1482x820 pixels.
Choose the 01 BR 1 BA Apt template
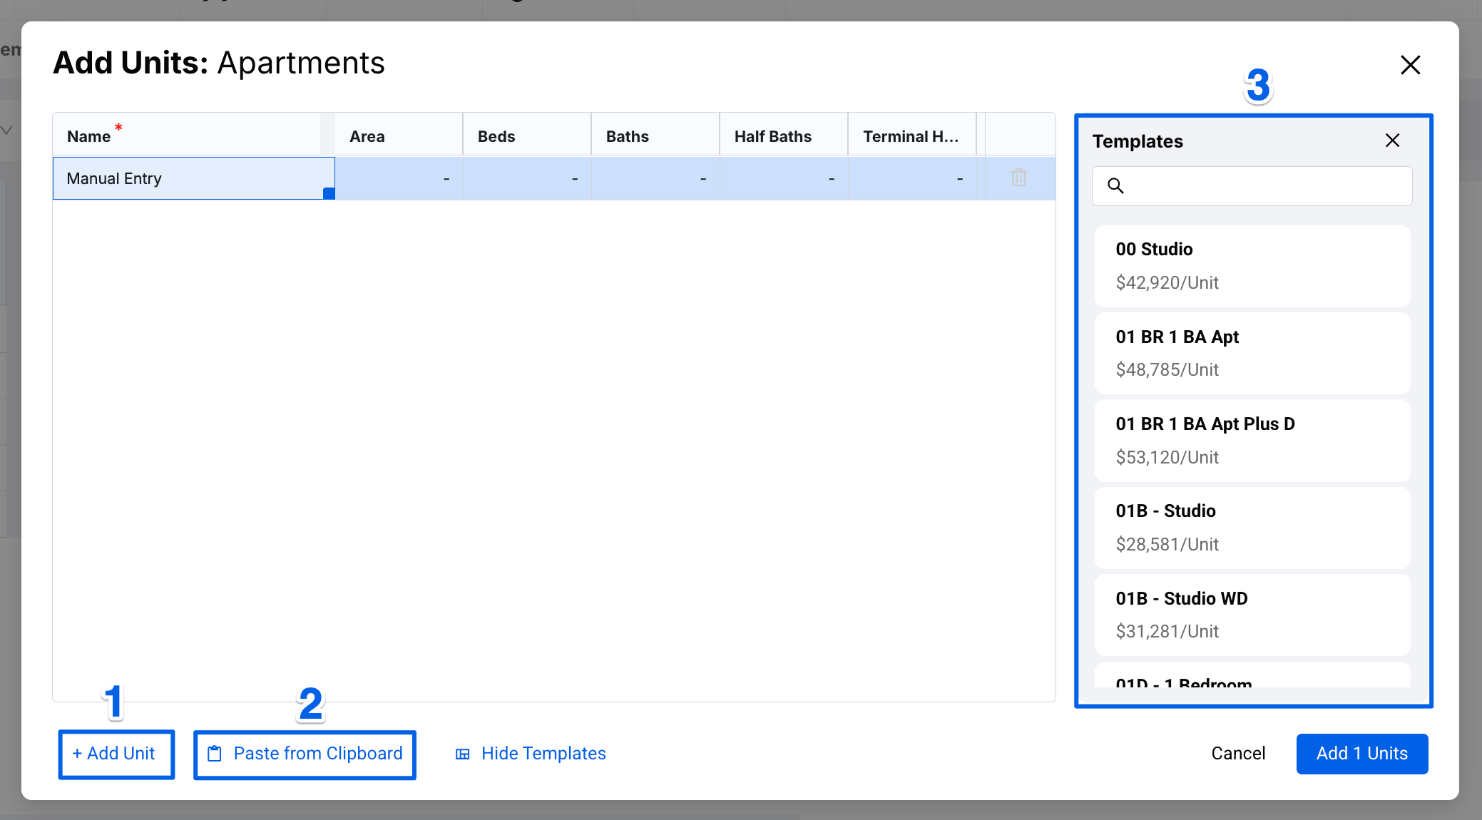click(1252, 353)
